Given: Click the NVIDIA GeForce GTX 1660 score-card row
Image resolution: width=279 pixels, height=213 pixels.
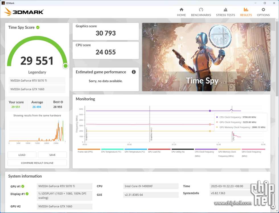Looking at the screenshot, I should coord(37,89).
